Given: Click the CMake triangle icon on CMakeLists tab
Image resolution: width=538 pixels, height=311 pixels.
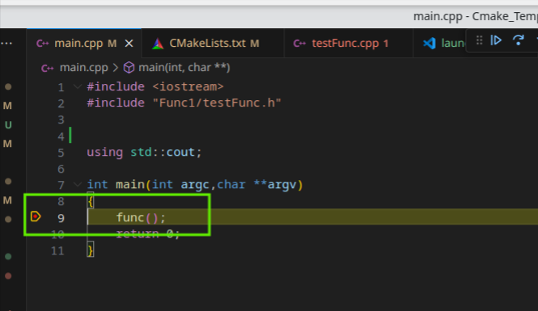Looking at the screenshot, I should click(x=158, y=44).
